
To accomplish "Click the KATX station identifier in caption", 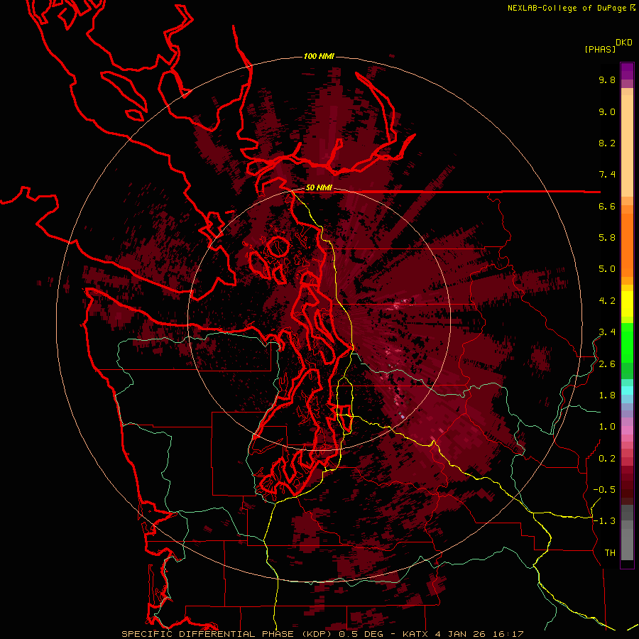I will (x=415, y=634).
